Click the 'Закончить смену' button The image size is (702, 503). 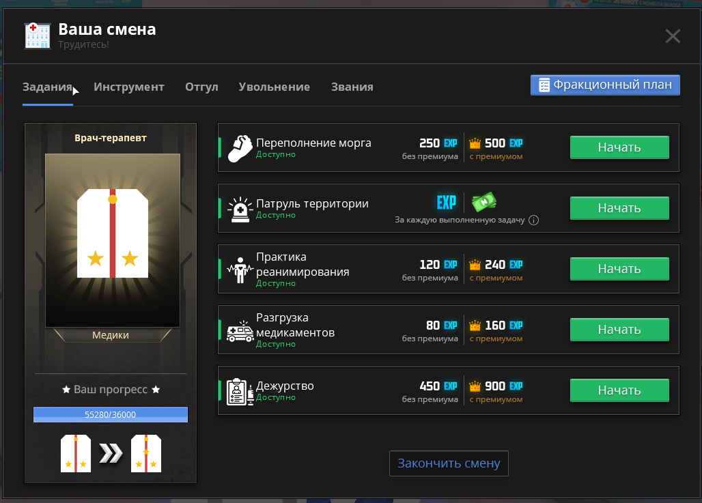pyautogui.click(x=449, y=463)
